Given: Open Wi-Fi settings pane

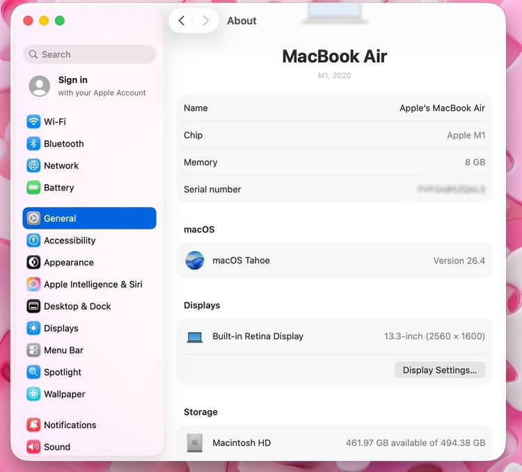Looking at the screenshot, I should (x=89, y=122).
